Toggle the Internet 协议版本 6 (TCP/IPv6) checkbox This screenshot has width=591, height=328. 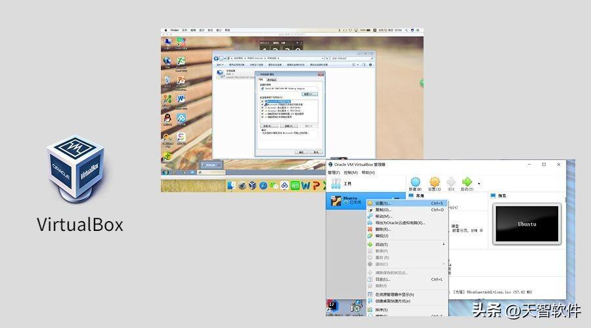(263, 108)
